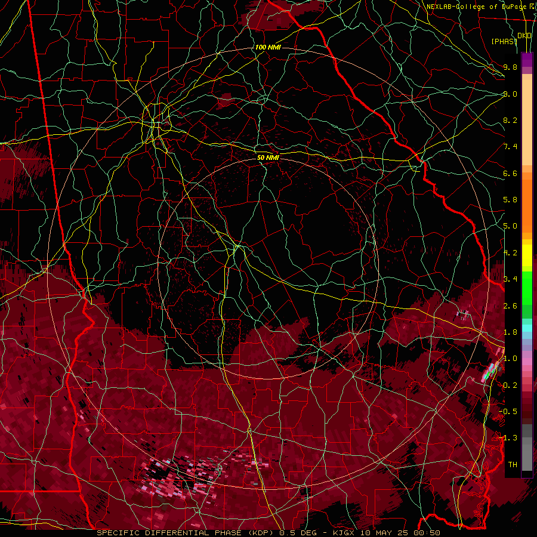Screen dimensions: 537x537
Task: Click the DKD label above the color scale
Action: pyautogui.click(x=524, y=36)
